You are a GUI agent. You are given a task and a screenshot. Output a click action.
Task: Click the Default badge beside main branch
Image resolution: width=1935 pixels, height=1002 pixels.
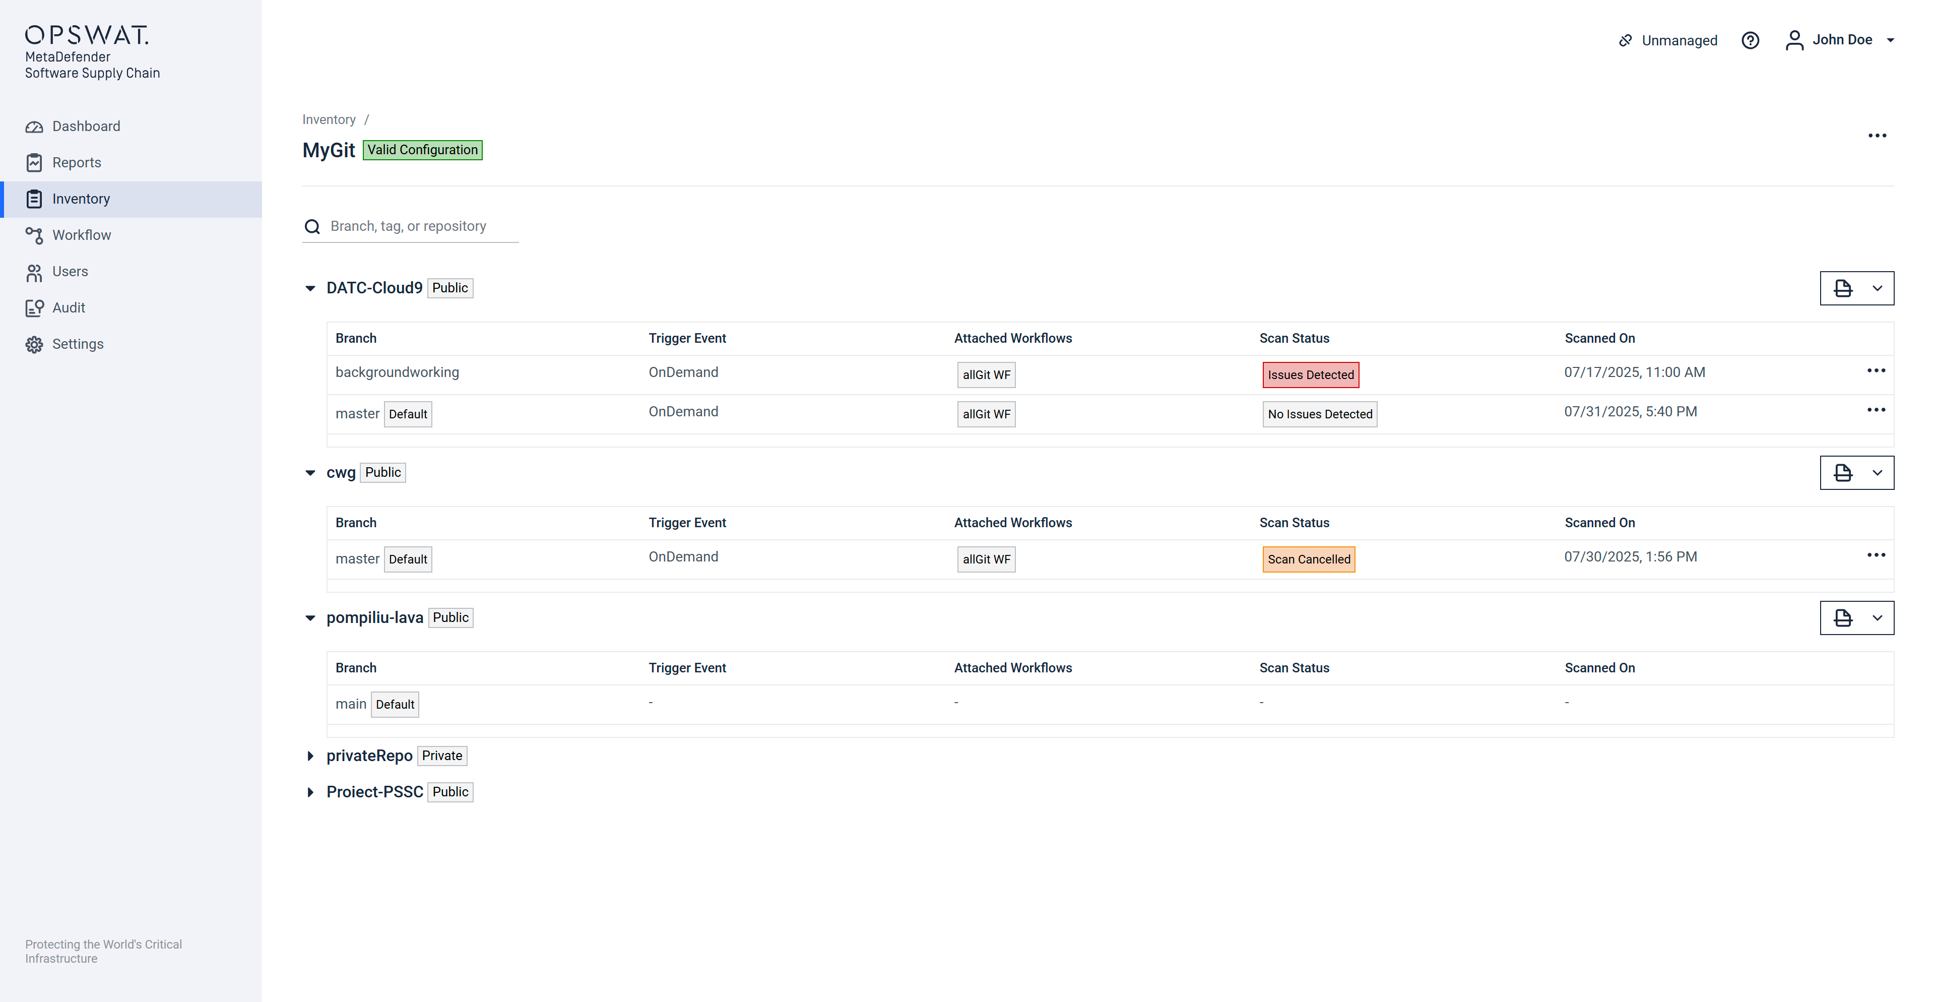395,705
